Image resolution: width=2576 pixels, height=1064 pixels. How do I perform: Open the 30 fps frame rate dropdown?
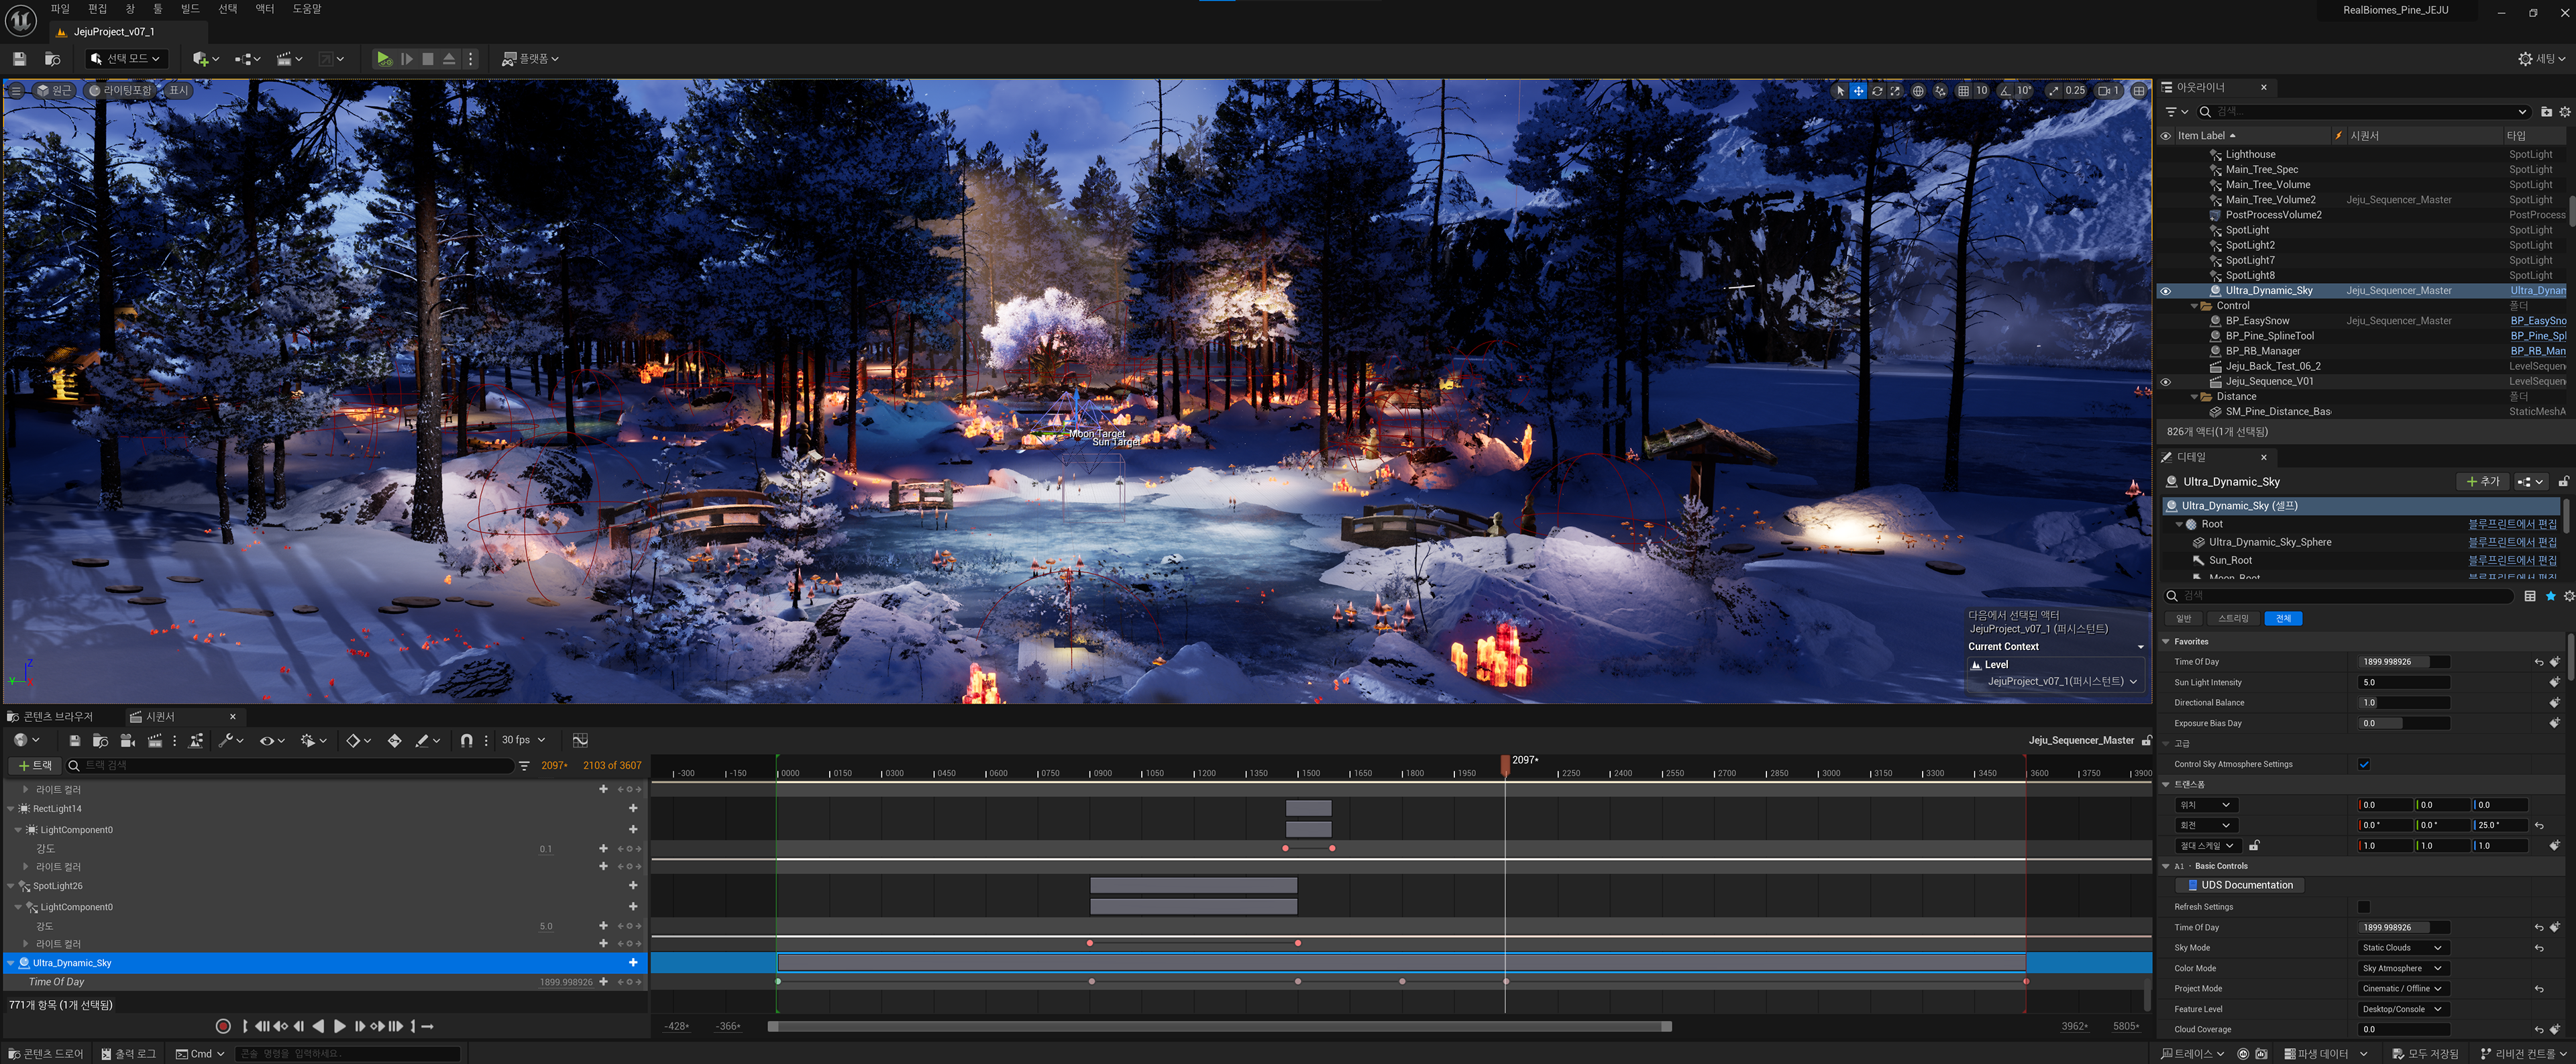click(x=523, y=740)
